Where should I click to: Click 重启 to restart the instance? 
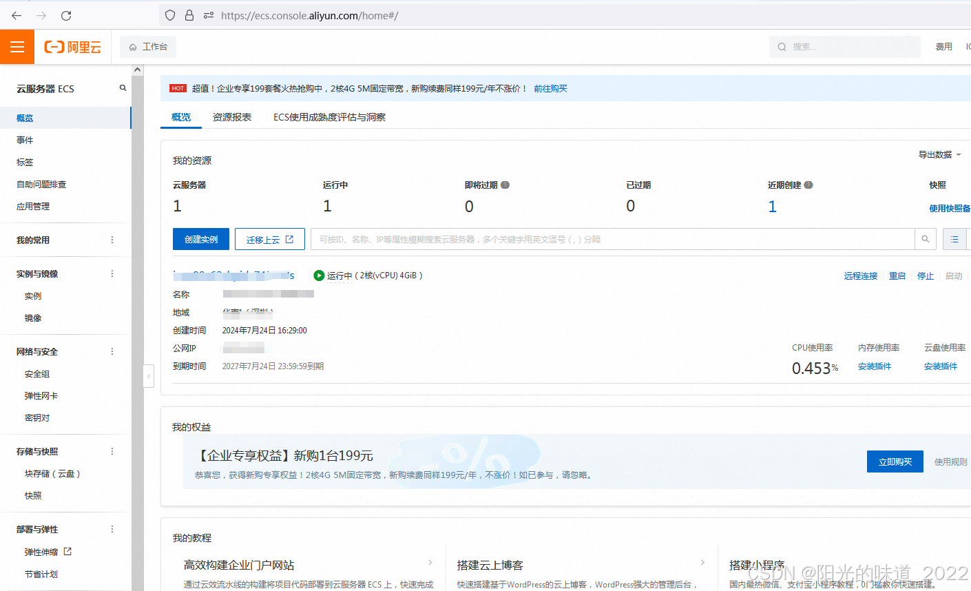point(897,276)
